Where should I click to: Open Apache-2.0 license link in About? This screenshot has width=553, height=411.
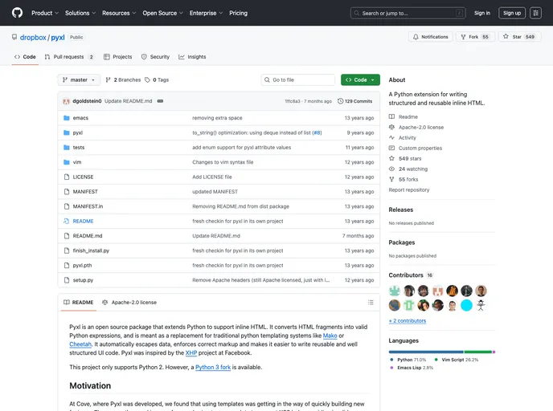tap(416, 128)
